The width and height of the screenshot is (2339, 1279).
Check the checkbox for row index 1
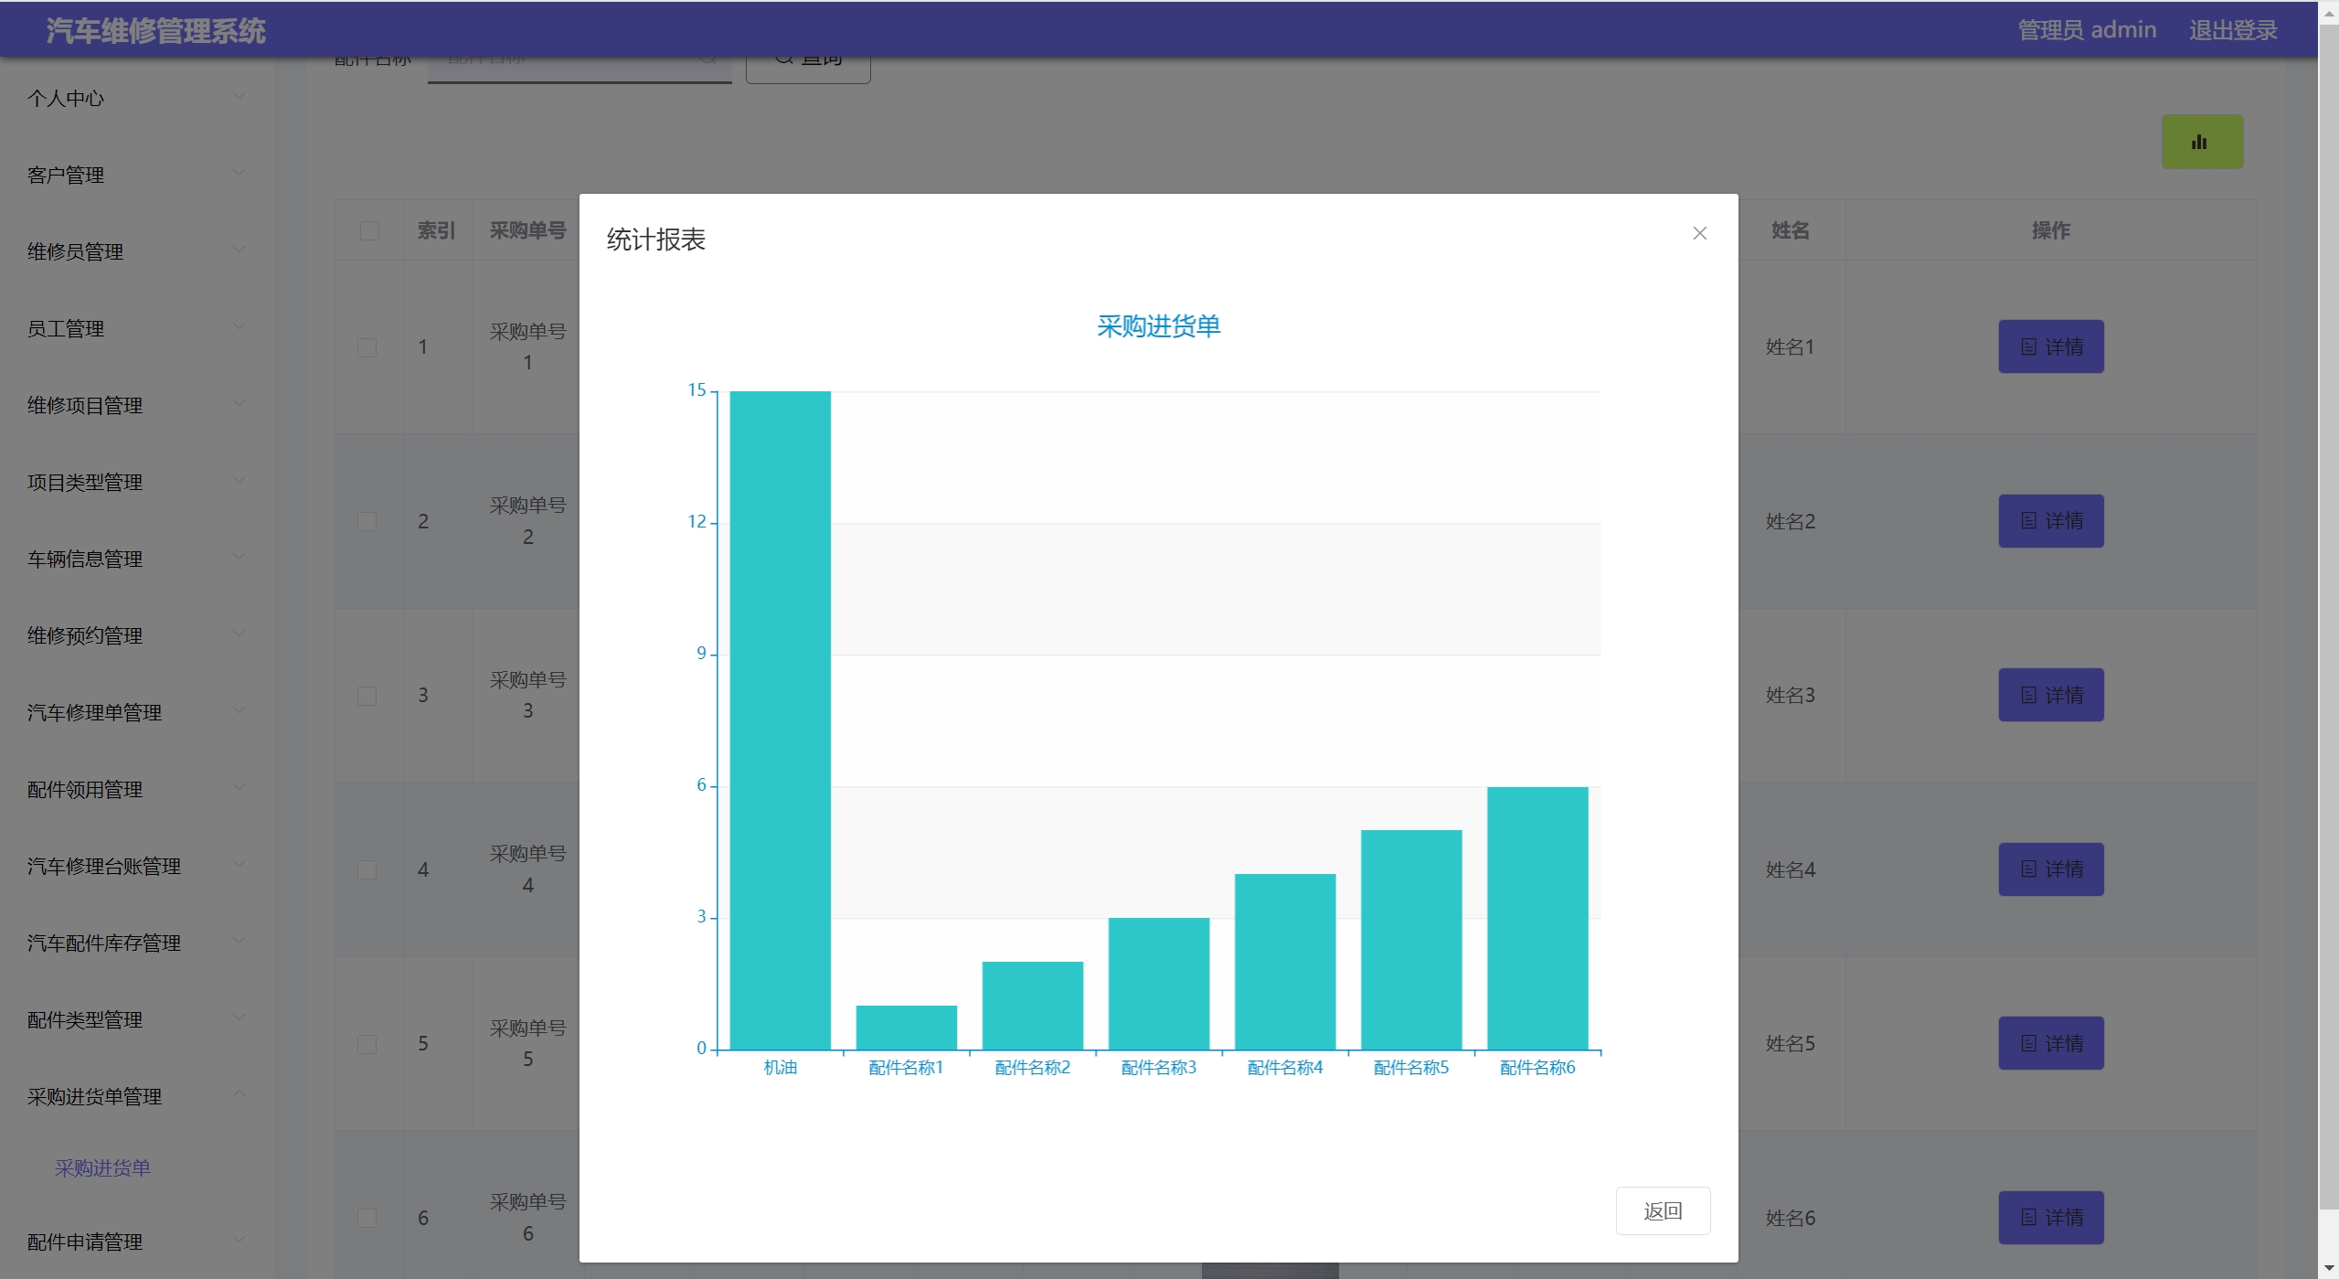point(367,347)
